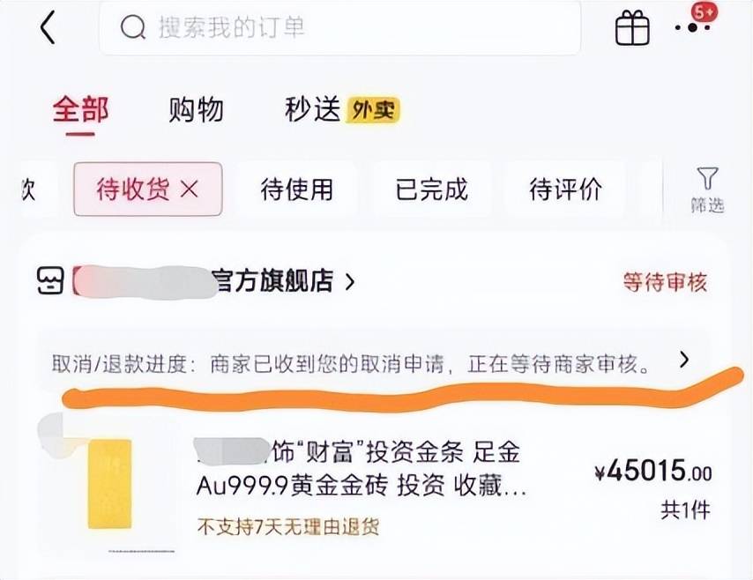Expand the 官方旗舰店 store chevron
Viewport: 753px width, 580px height.
pyautogui.click(x=350, y=282)
